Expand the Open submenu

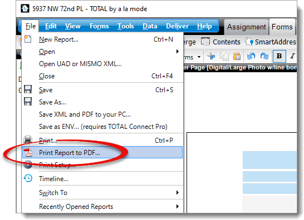point(102,52)
